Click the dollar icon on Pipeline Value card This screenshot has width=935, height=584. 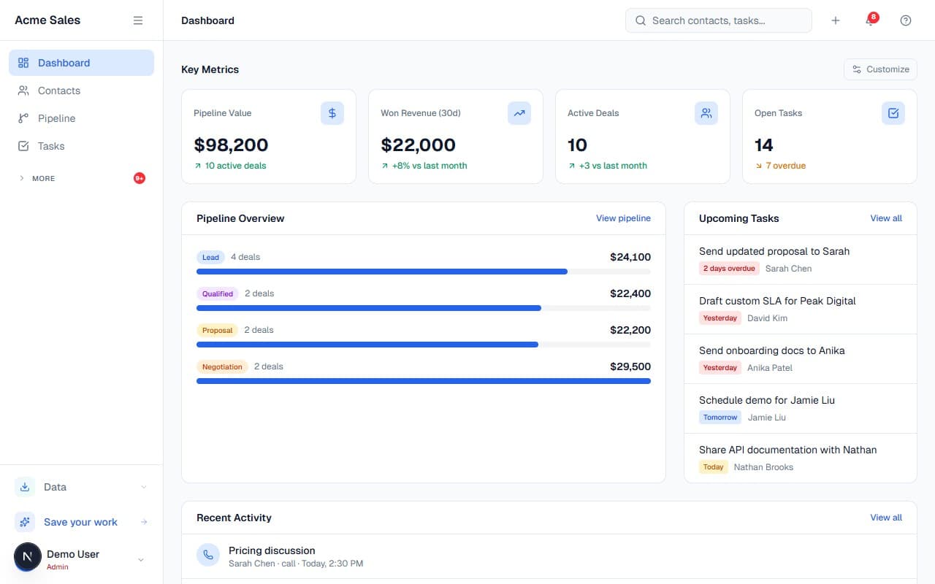point(332,113)
